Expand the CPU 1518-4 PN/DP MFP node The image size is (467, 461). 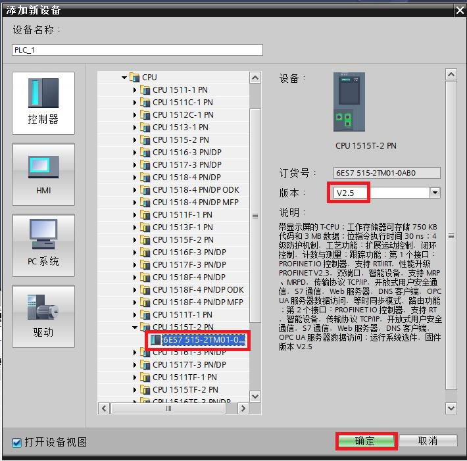135,203
